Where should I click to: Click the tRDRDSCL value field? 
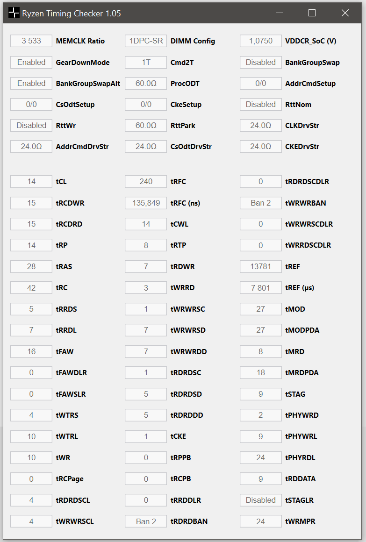(x=31, y=500)
